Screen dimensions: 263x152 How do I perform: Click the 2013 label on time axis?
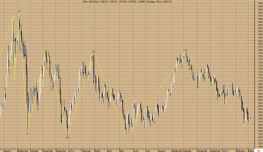(225, 151)
